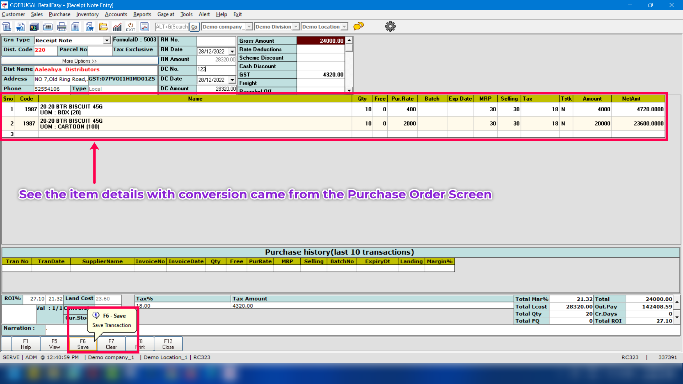This screenshot has height=384, width=683.
Task: Click the barcode icon in toolbar
Action: coord(48,27)
